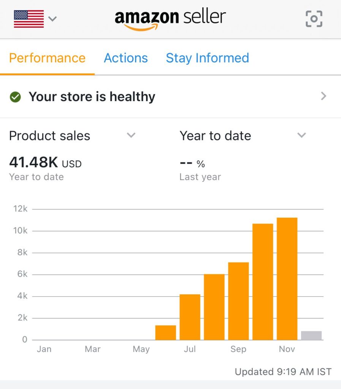Open marketplace selector chevron beside flag
341x389 pixels.
point(53,19)
